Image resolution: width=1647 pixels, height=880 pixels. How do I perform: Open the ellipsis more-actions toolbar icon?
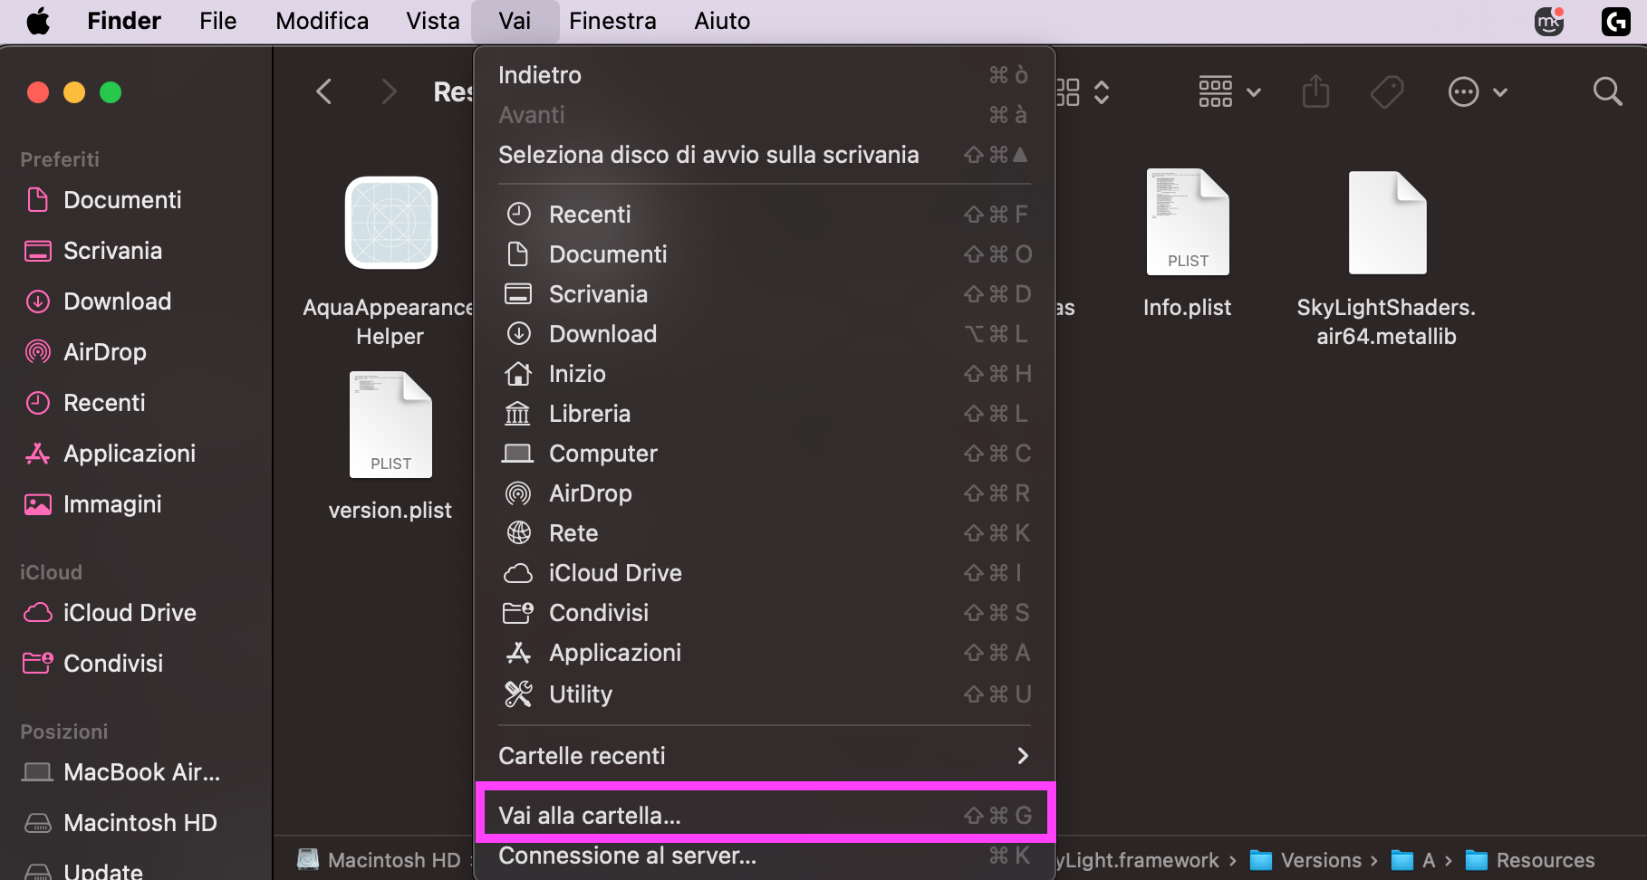1463,91
